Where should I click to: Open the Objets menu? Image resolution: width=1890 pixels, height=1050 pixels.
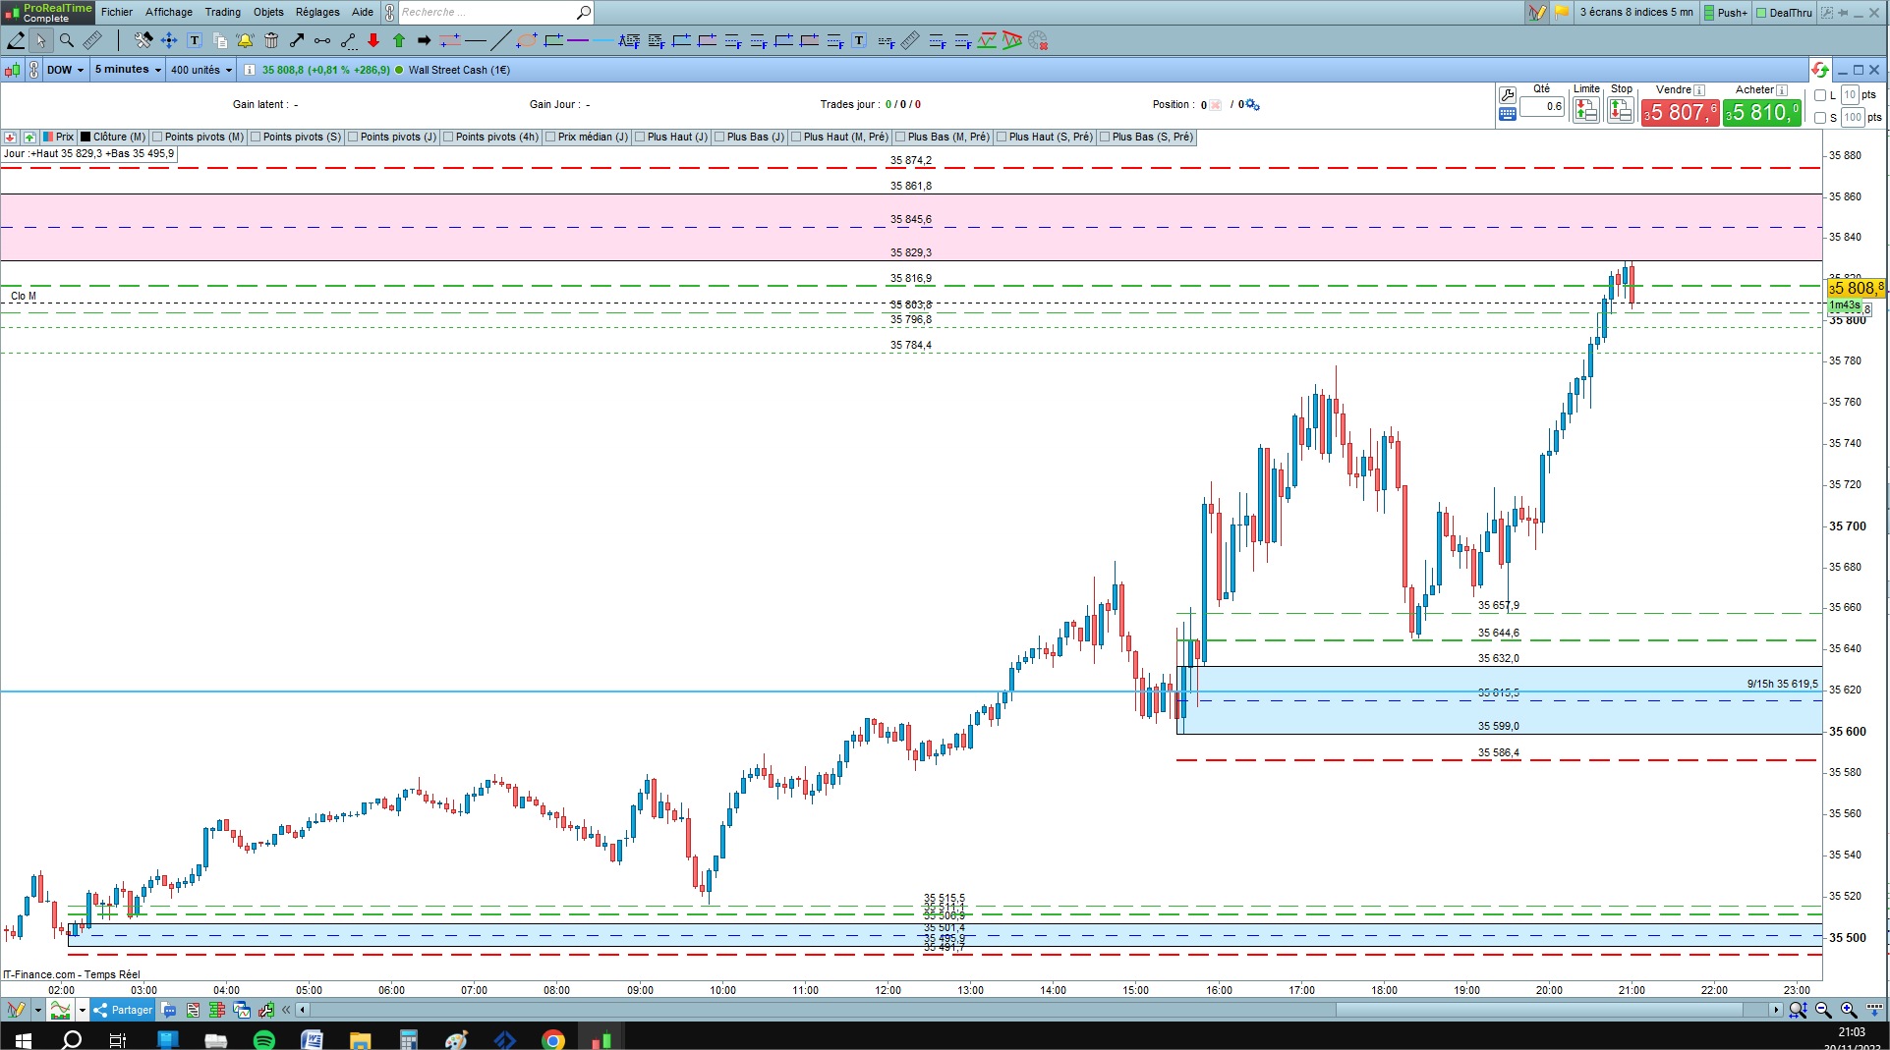pyautogui.click(x=268, y=13)
